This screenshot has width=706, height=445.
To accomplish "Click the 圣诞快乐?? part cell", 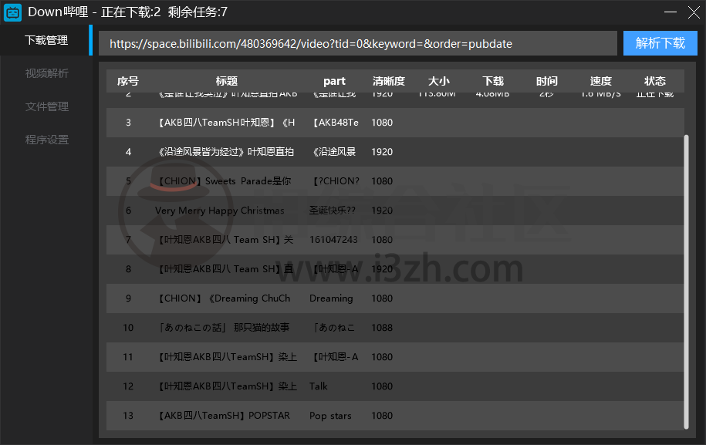I will [x=333, y=211].
